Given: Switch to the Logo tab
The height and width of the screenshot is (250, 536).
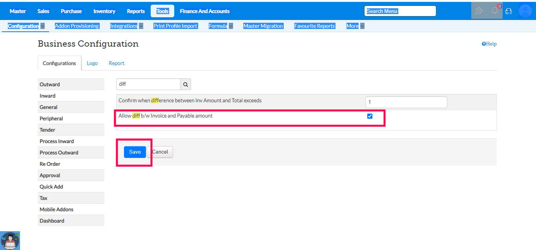Looking at the screenshot, I should [92, 63].
